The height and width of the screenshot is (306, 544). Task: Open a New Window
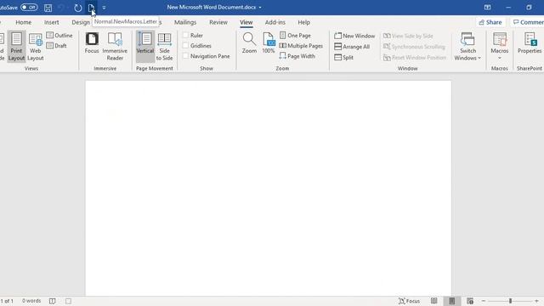point(354,36)
